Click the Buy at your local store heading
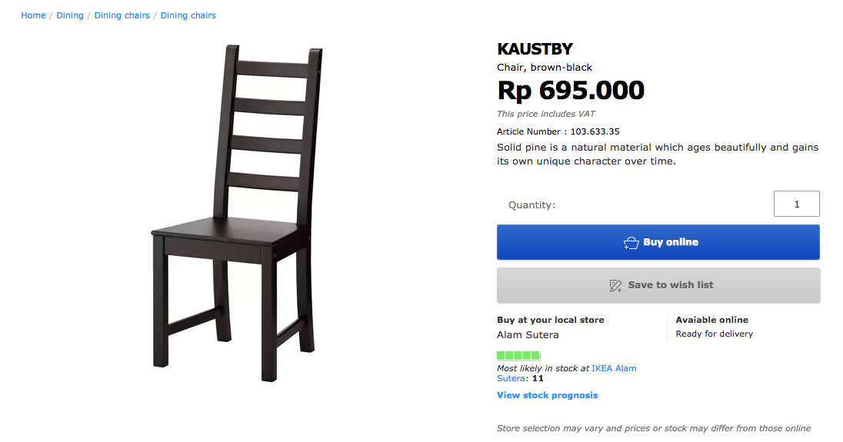 coord(551,320)
